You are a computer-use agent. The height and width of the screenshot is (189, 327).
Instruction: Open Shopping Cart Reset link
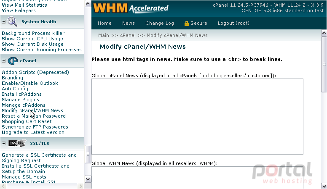tap(27, 121)
